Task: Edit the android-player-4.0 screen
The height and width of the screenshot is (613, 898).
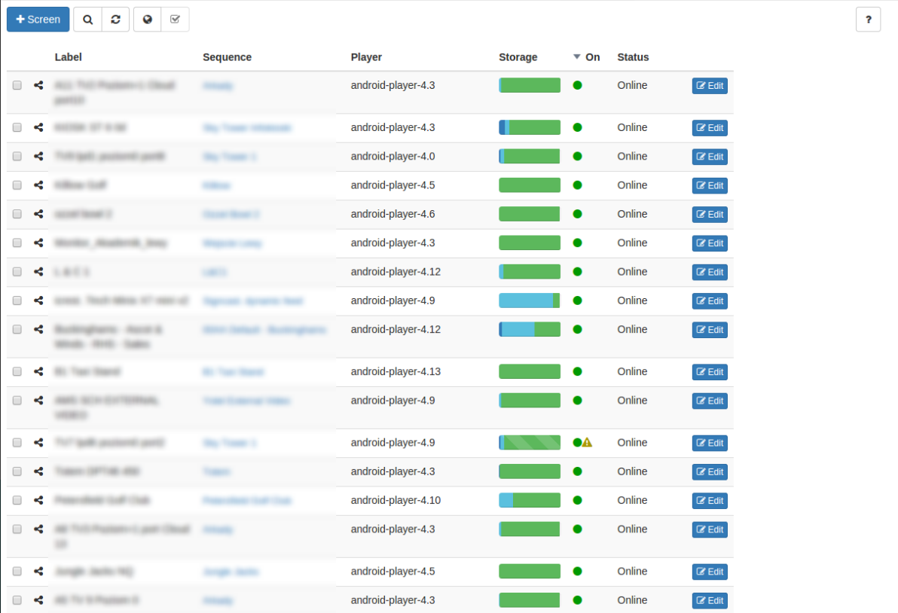Action: click(710, 157)
